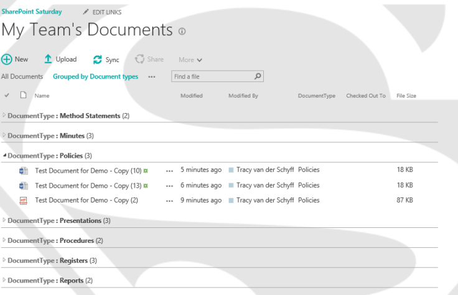Select Grouped by Document types view

pyautogui.click(x=95, y=77)
